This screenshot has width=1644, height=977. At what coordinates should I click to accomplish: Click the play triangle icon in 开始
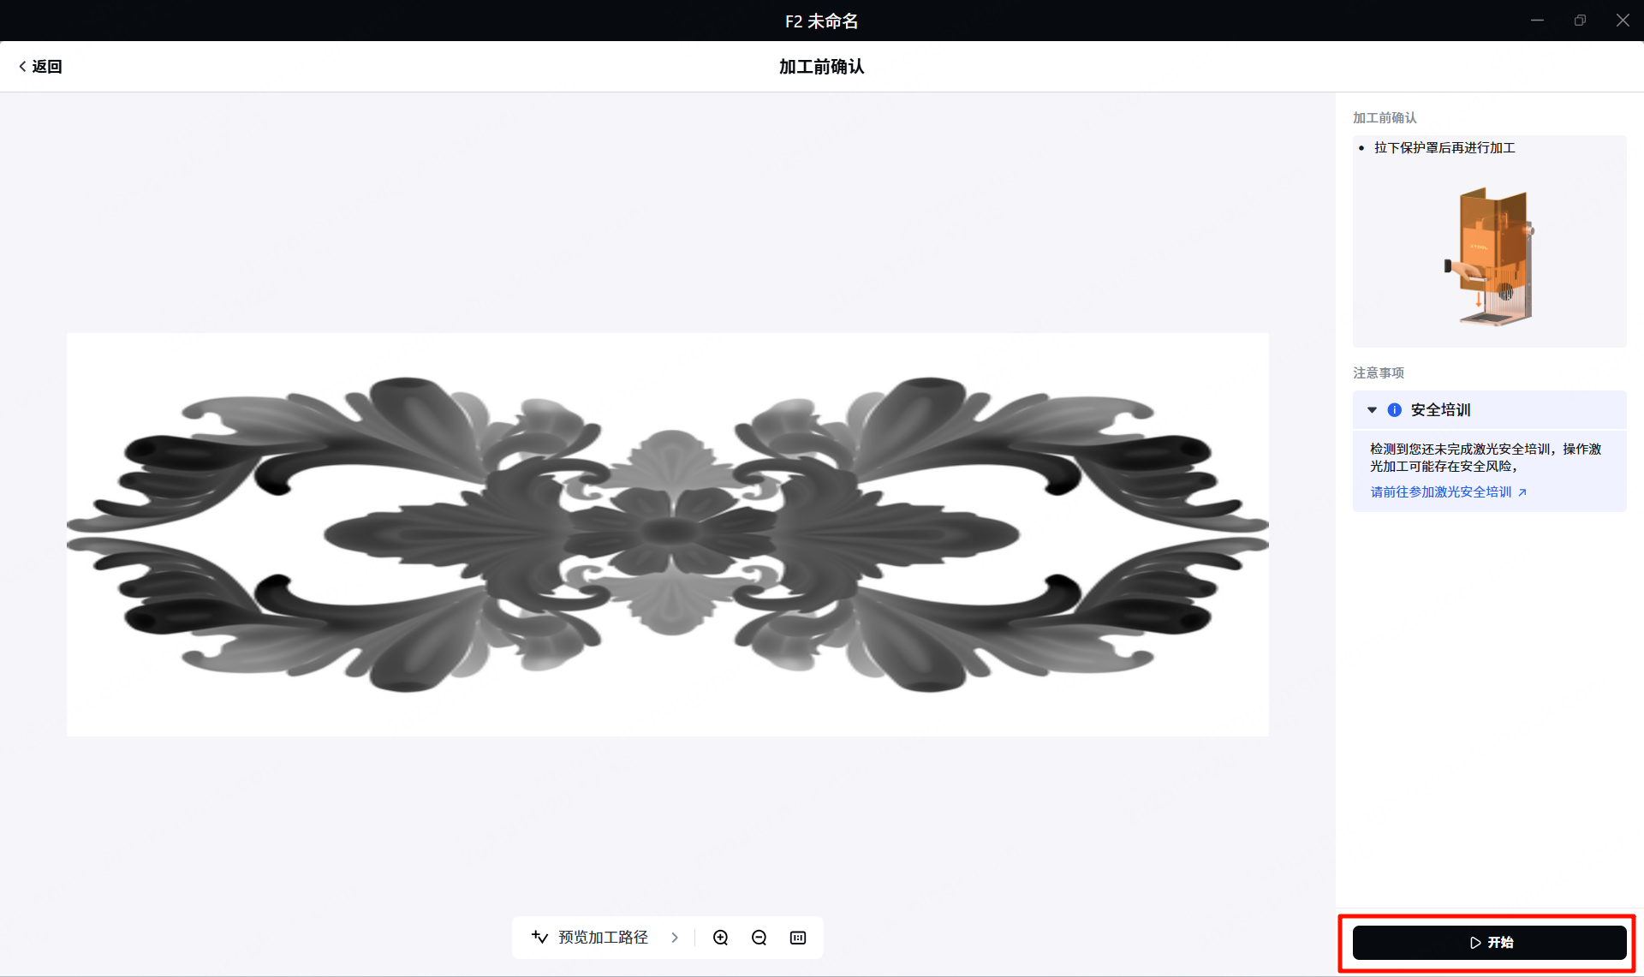[x=1475, y=943]
